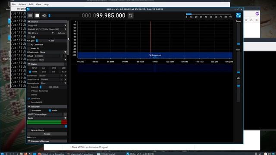The width and height of the screenshot is (276, 155).
Task: Click the recordings path input field
Action: click(x=45, y=115)
